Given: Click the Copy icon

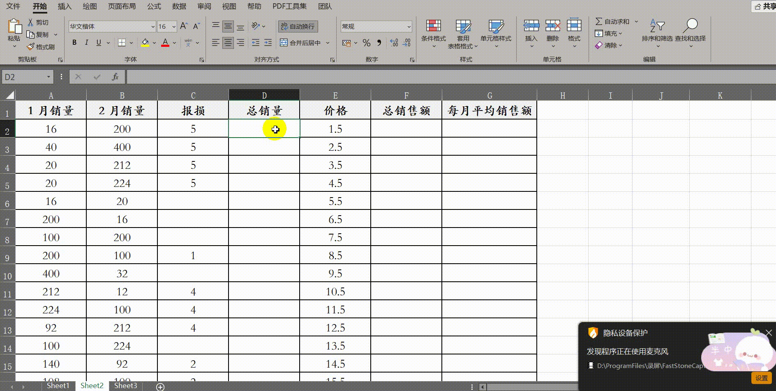Looking at the screenshot, I should pos(30,34).
